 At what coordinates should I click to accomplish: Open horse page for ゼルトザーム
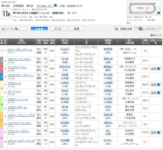point(17,107)
